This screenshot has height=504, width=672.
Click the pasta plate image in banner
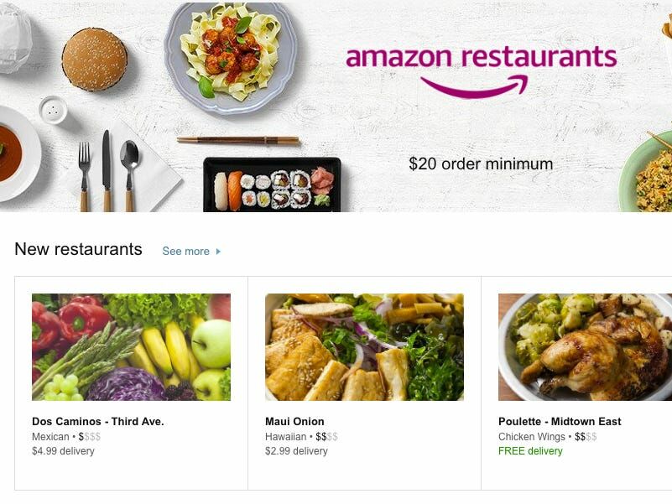pyautogui.click(x=230, y=56)
